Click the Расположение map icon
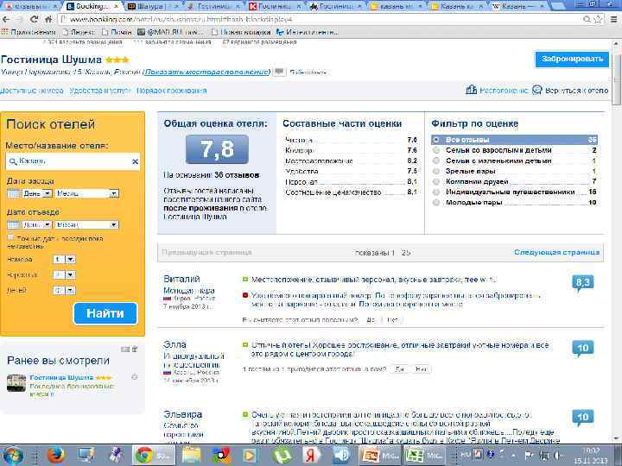The height and width of the screenshot is (466, 622). [x=471, y=90]
